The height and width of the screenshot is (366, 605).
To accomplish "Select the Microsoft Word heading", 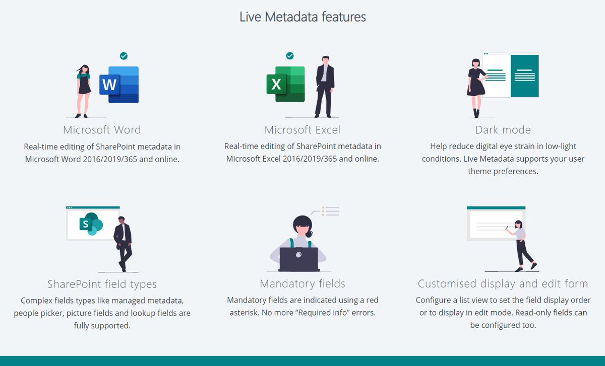I will click(102, 130).
